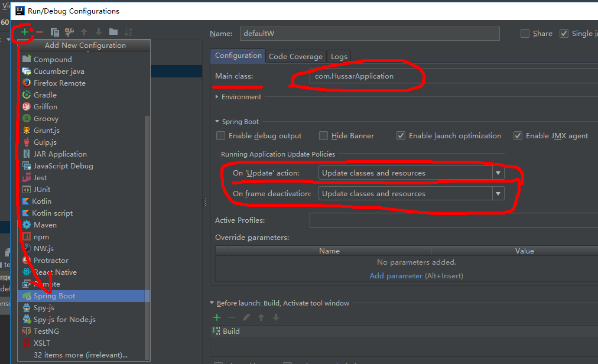Viewport: 598px width, 364px height.
Task: Click the Move Down arrow in top toolbar
Action: click(x=99, y=32)
